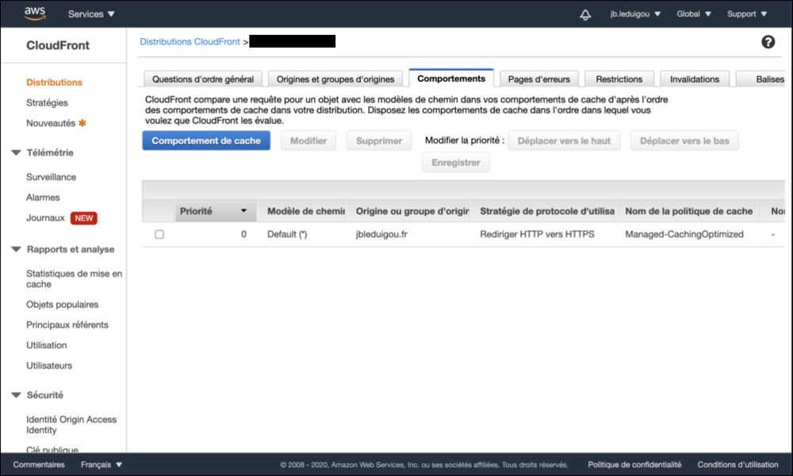Open the jb.leduigou account menu
The height and width of the screenshot is (476, 793).
click(x=635, y=14)
